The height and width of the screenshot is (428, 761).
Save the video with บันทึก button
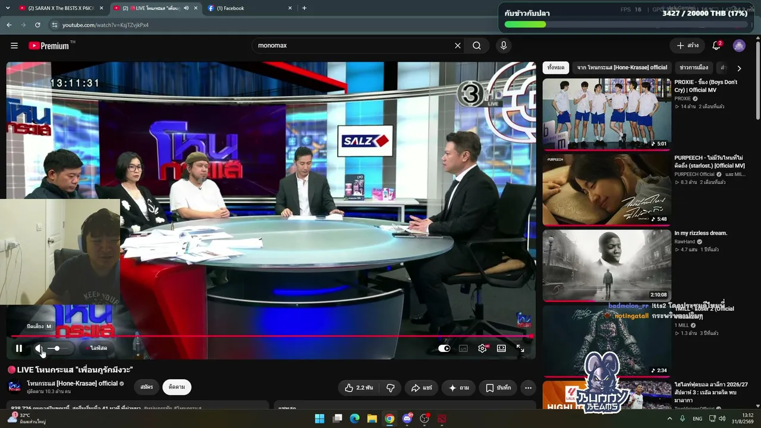pyautogui.click(x=498, y=388)
